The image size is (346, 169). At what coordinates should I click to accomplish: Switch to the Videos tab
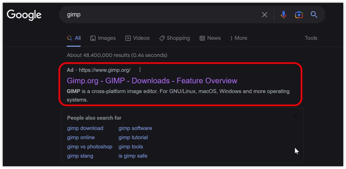coord(137,38)
